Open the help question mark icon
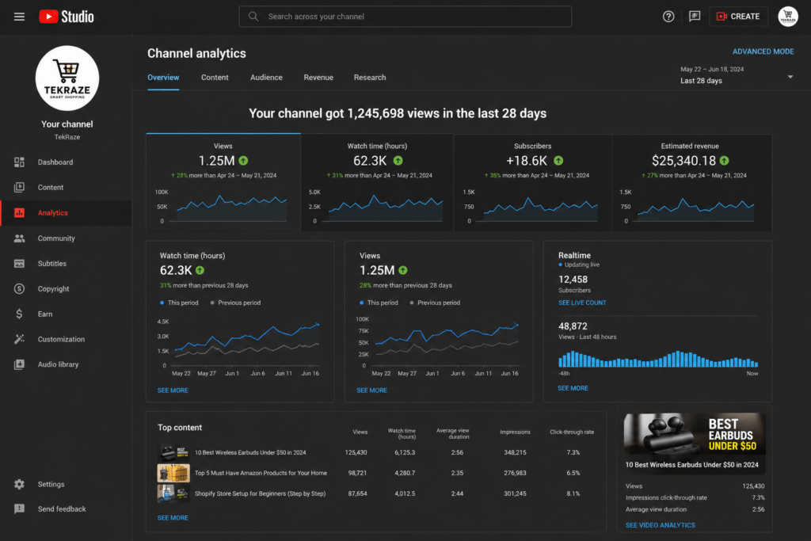The height and width of the screenshot is (541, 811). point(668,17)
